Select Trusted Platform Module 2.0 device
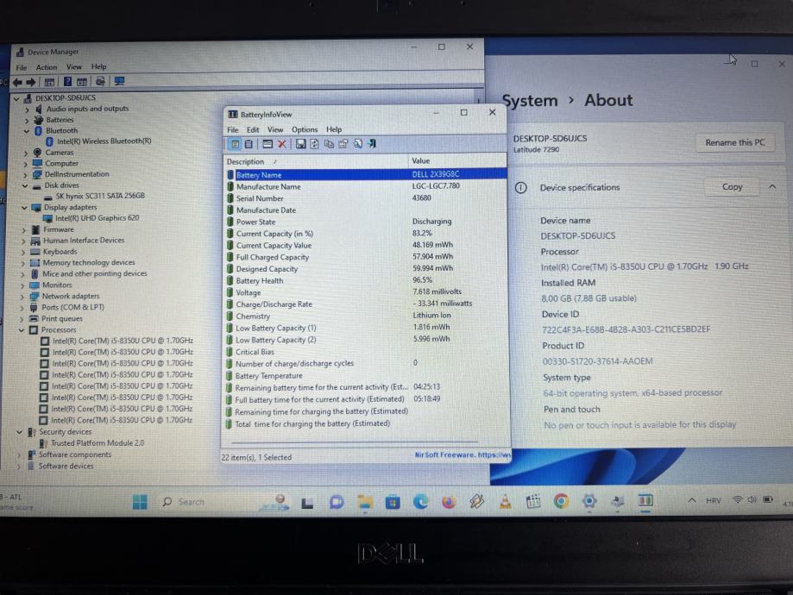 98,443
